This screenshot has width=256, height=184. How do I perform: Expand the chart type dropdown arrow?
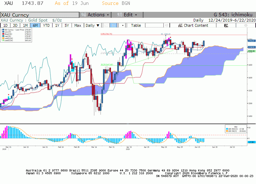pyautogui.click(x=123, y=25)
